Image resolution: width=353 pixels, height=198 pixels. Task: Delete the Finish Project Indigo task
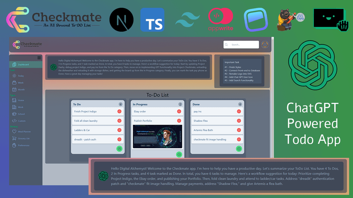click(x=119, y=111)
